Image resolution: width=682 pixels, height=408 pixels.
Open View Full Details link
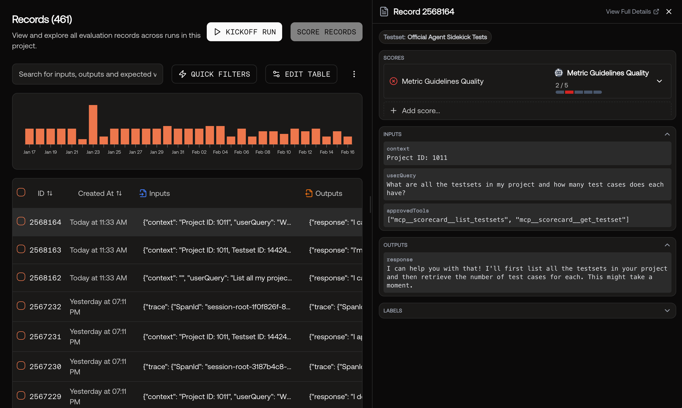tap(632, 12)
